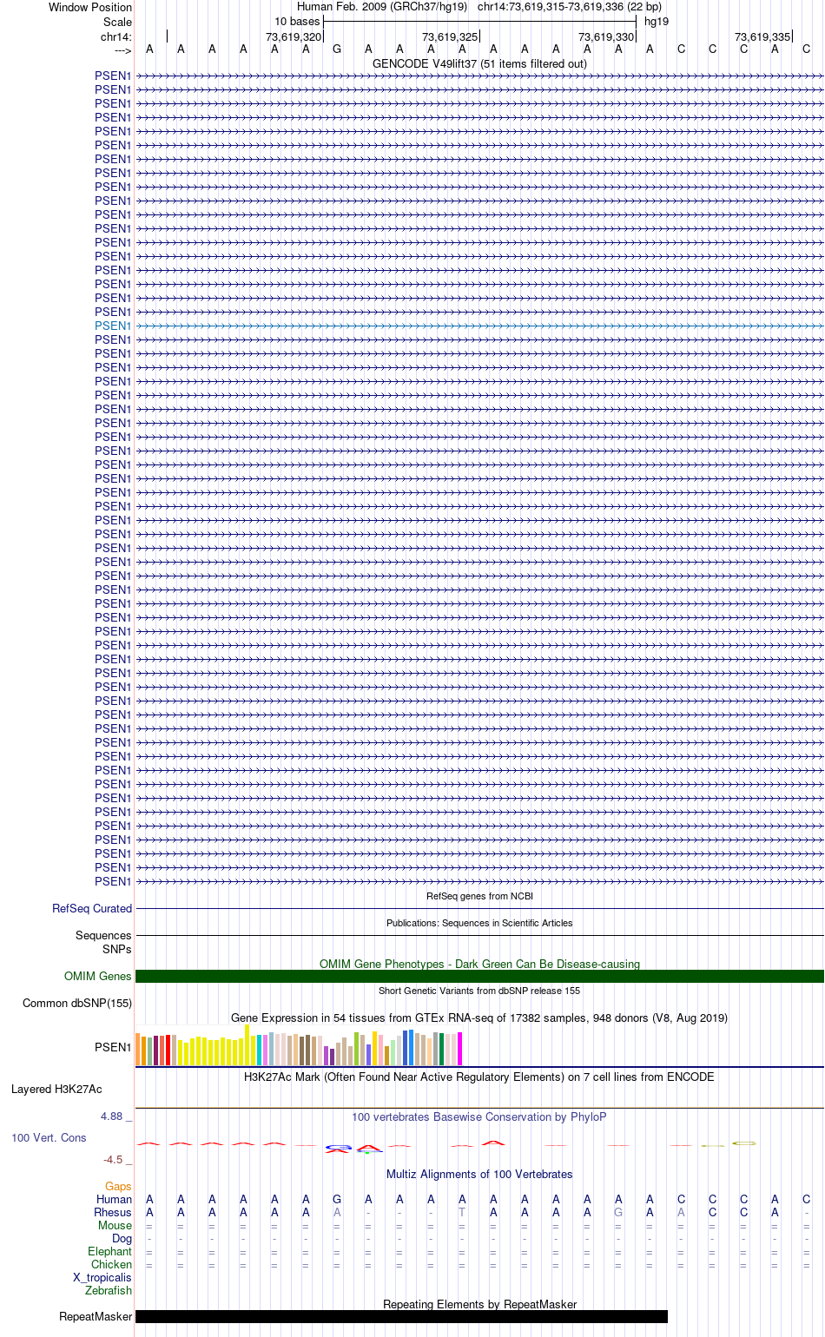Click the tallest yellow bar in the GTEx chart
825x1337 pixels.
tap(247, 1045)
